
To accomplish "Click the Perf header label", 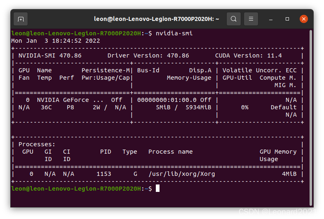I will tap(66, 78).
